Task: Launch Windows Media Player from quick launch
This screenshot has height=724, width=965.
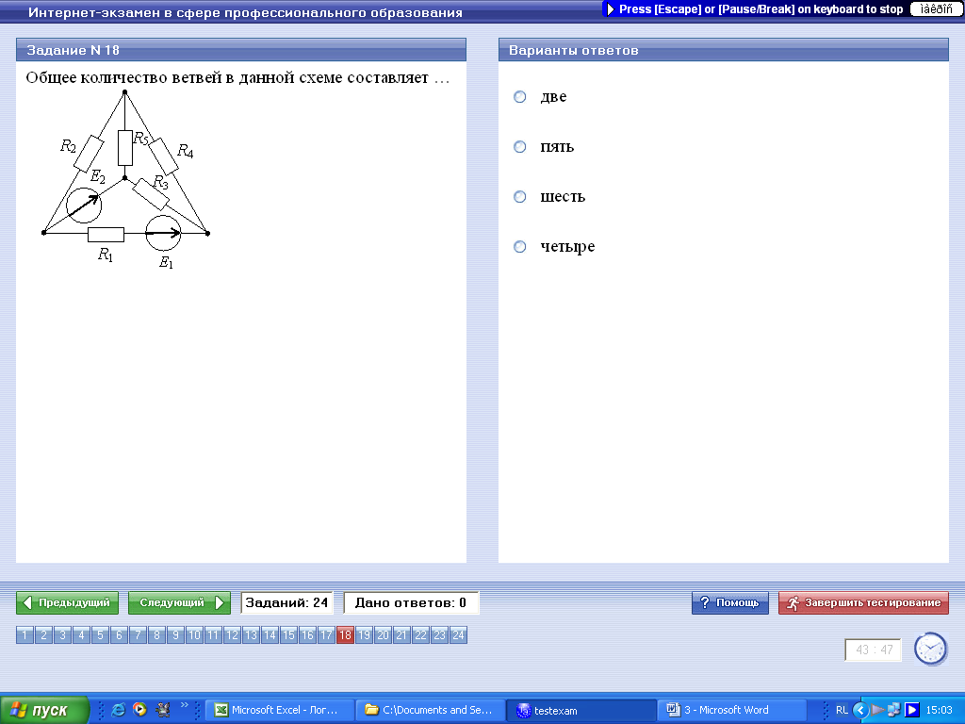Action: point(140,710)
